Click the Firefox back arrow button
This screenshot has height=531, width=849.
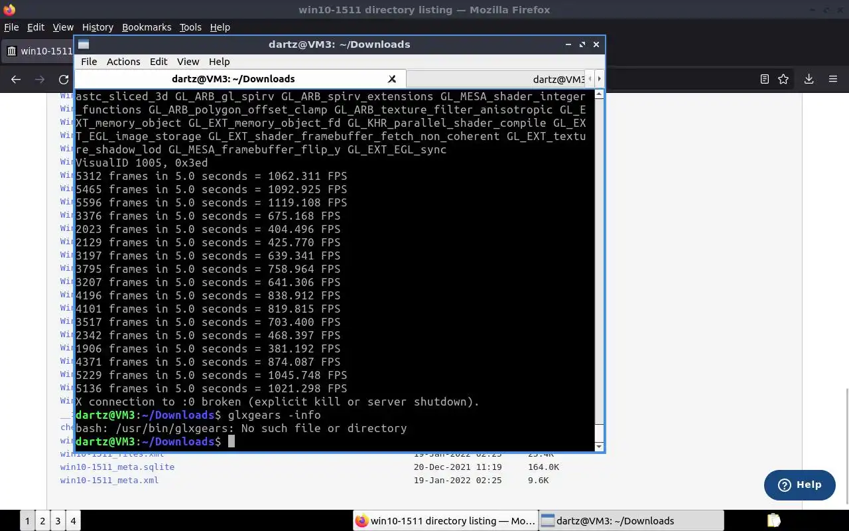[x=16, y=79]
